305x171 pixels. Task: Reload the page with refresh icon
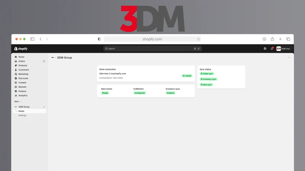tap(198, 39)
